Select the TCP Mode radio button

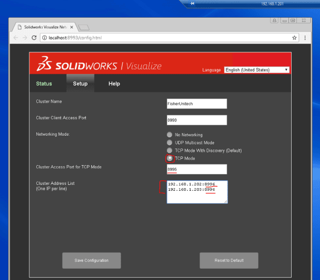pos(170,158)
